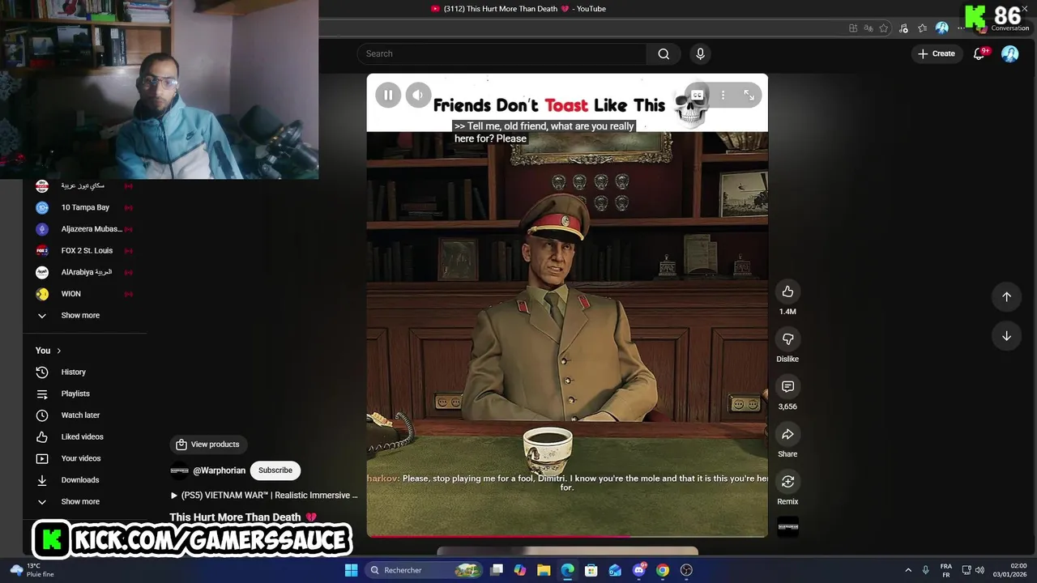Go to the previous Short with up arrow
The image size is (1037, 583).
[x=1006, y=296]
